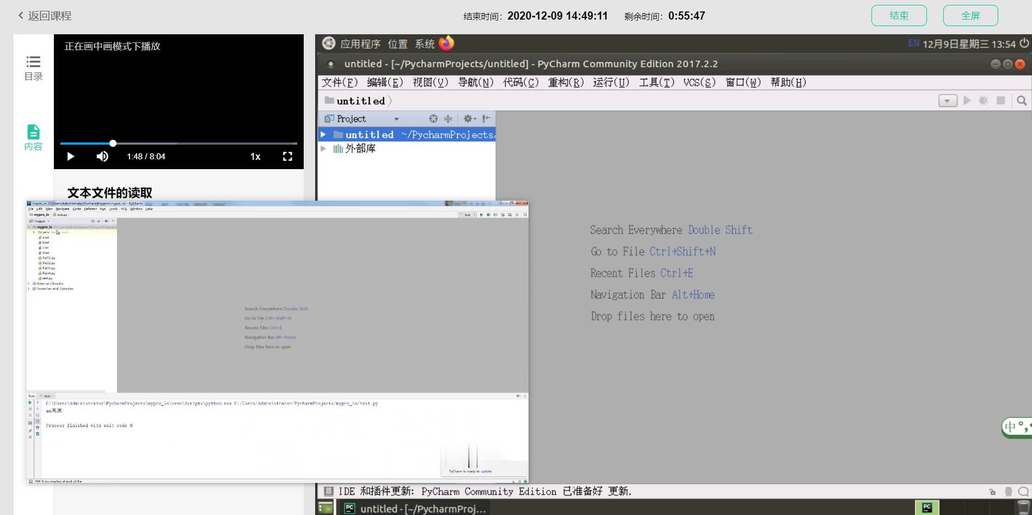Click the Stop square toolbar icon
This screenshot has height=515, width=1032.
[1000, 101]
